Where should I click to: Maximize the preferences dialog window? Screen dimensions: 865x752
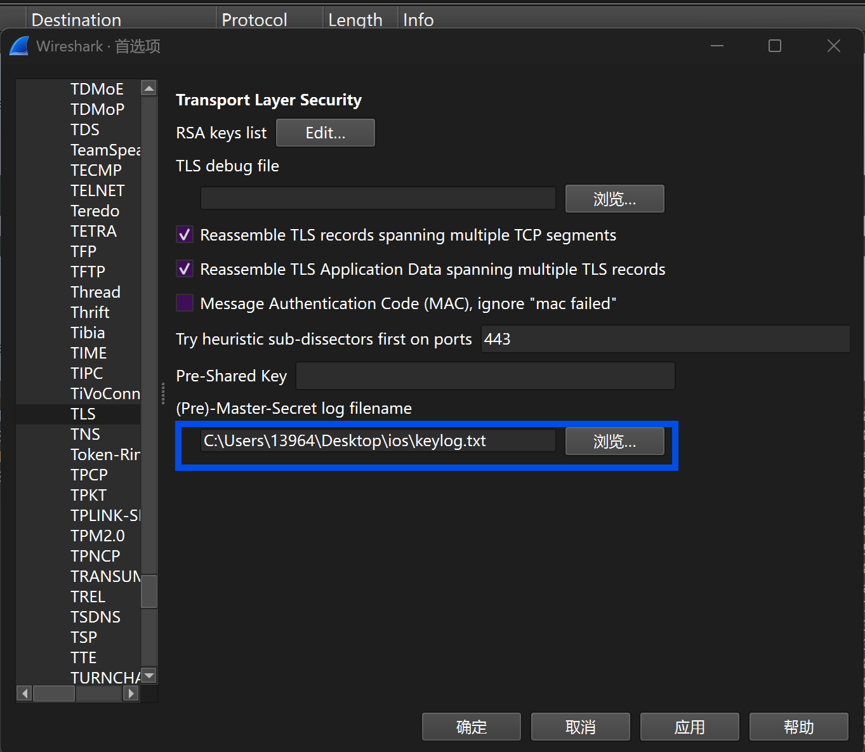775,46
